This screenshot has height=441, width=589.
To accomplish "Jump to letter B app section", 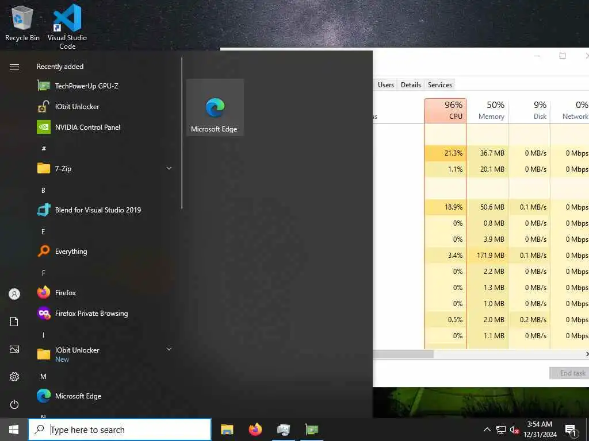I will 43,191.
